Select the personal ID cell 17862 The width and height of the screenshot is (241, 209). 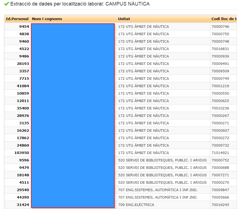pos(23,138)
